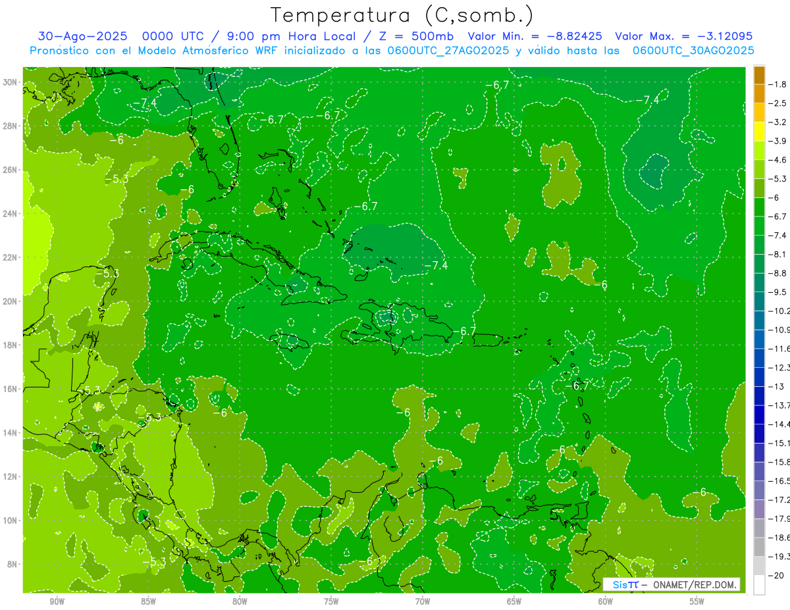Click the '12N' latitude axis label

click(11, 476)
